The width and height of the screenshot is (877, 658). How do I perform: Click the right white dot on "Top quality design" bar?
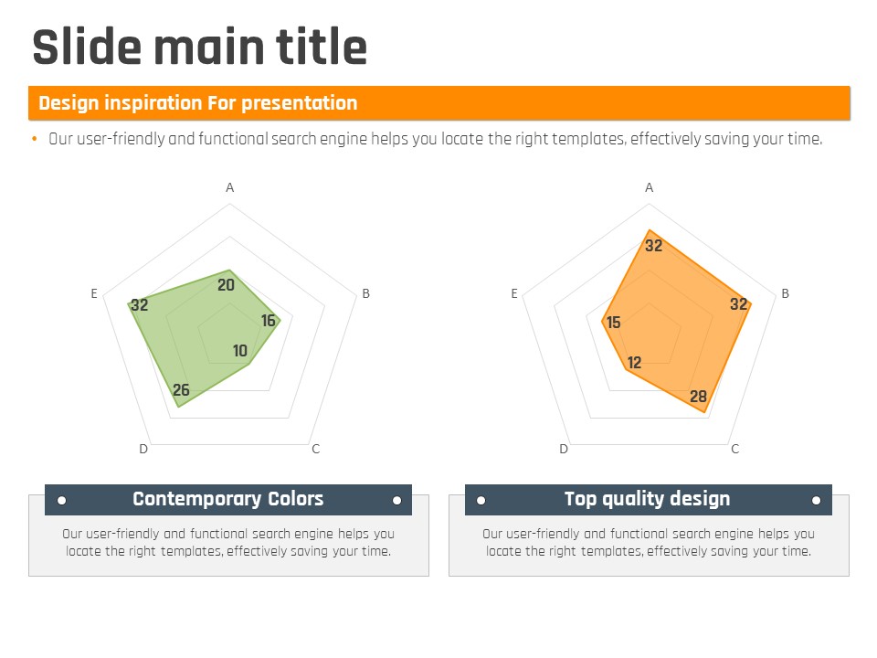816,500
